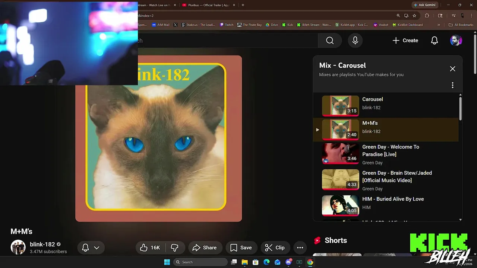Open File Explorer from taskbar
Viewport: 477px width, 268px height.
(245, 262)
